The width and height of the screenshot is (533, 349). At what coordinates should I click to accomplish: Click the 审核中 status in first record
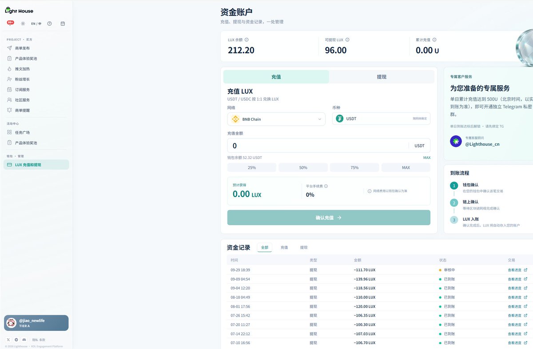pos(447,270)
